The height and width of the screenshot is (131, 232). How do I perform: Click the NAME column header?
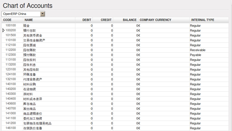(29, 20)
